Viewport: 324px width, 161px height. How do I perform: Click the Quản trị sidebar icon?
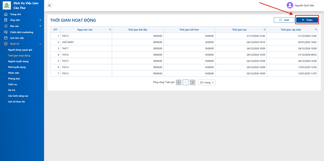point(6,44)
